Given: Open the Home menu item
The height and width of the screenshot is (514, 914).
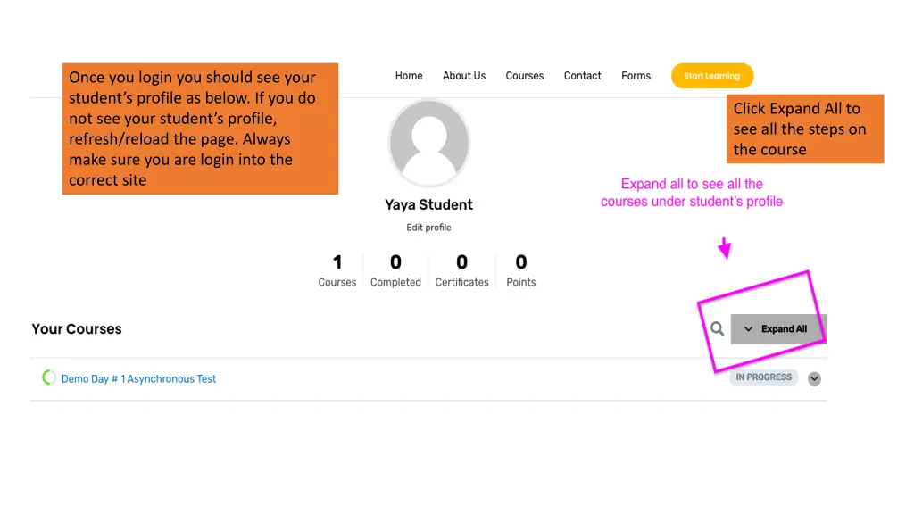Looking at the screenshot, I should point(409,76).
